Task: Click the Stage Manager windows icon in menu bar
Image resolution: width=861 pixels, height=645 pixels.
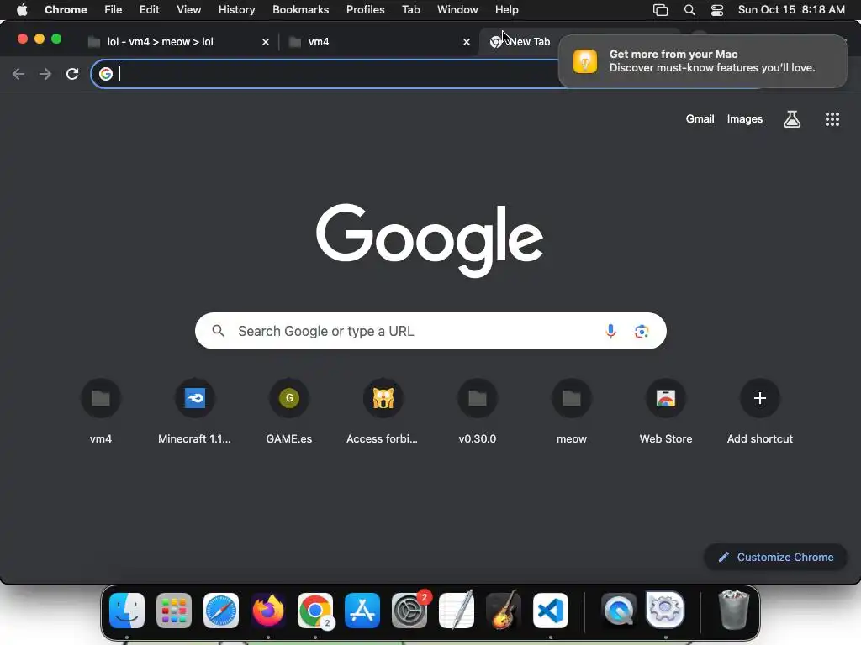Action: pyautogui.click(x=661, y=10)
